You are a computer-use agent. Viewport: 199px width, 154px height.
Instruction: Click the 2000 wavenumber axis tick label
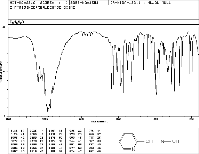coord(82,119)
